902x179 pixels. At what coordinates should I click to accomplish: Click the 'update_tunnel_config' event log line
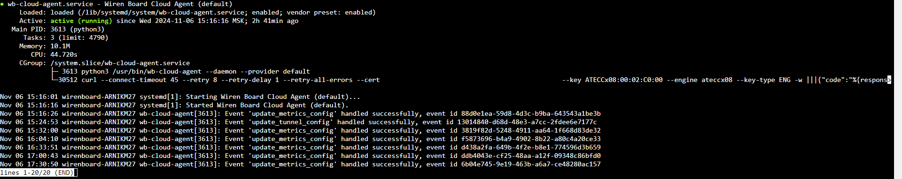click(x=298, y=122)
